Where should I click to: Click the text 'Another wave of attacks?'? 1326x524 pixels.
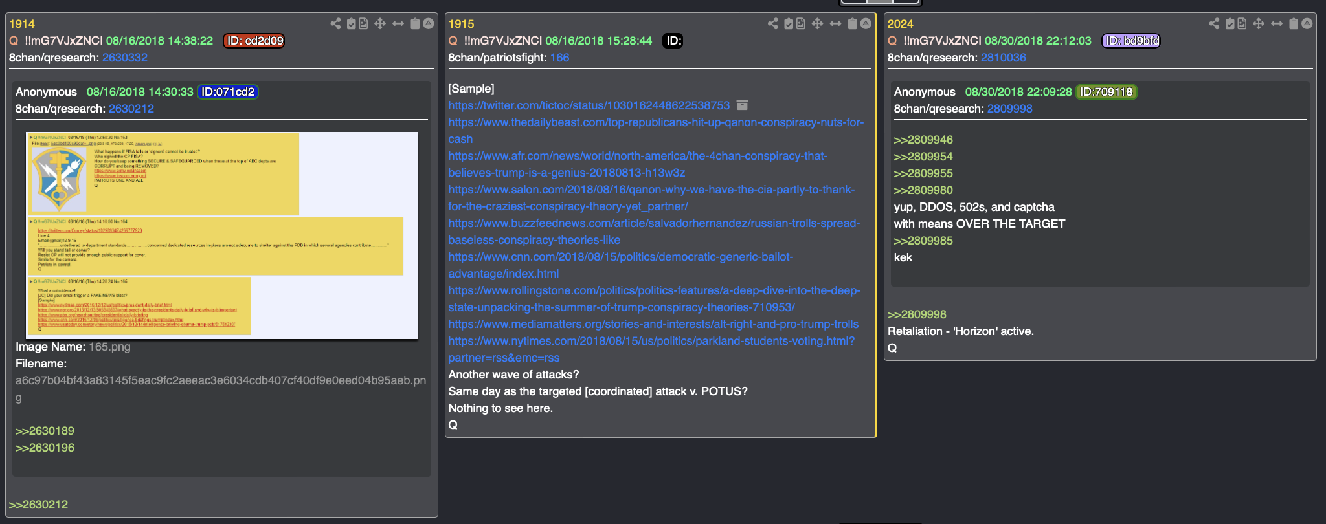point(513,375)
